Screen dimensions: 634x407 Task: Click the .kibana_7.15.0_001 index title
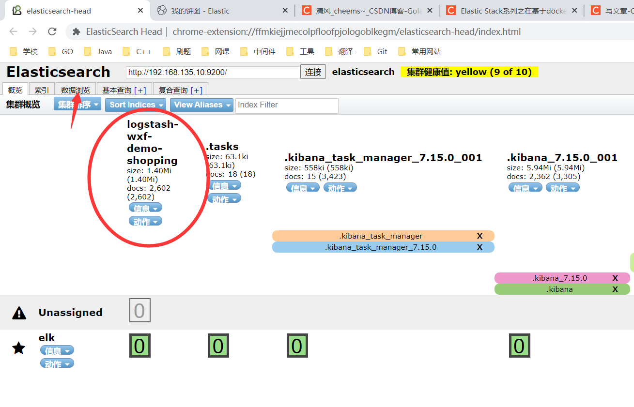pos(562,157)
